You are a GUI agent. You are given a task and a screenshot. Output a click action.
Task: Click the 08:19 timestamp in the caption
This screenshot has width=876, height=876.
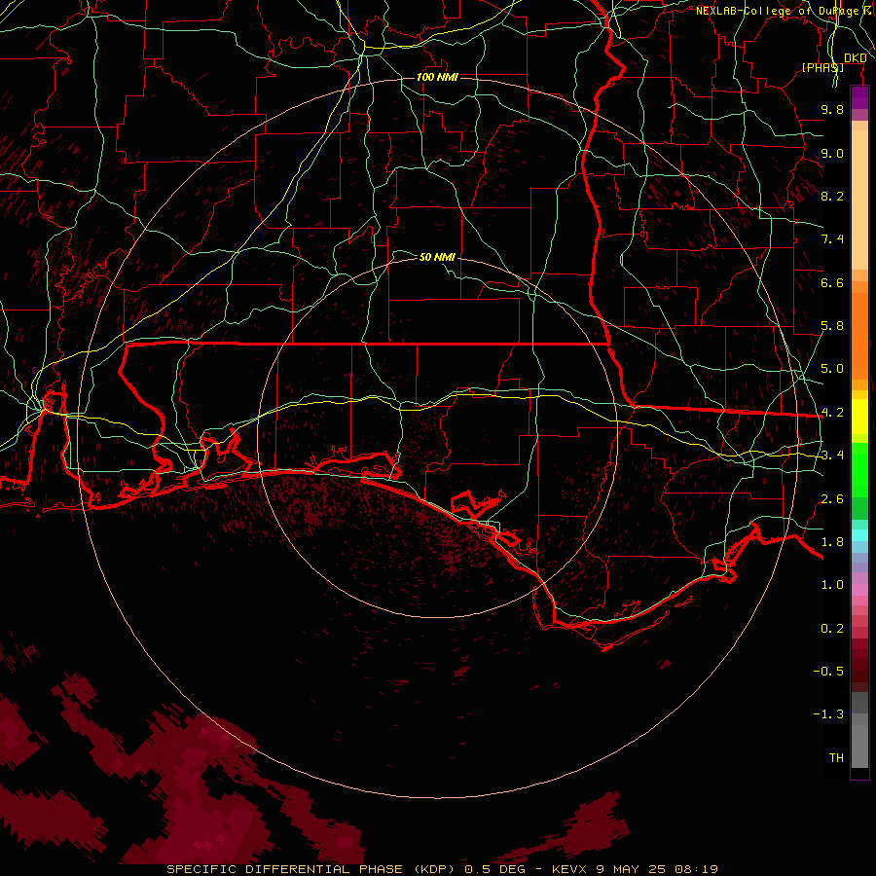(x=696, y=869)
